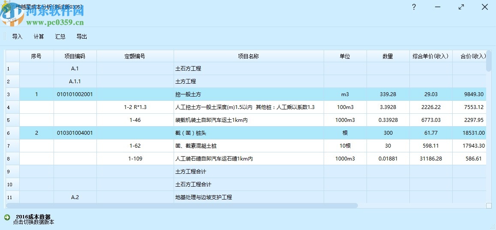Click the 导入 toolbar button
This screenshot has height=230, width=496.
click(x=18, y=36)
